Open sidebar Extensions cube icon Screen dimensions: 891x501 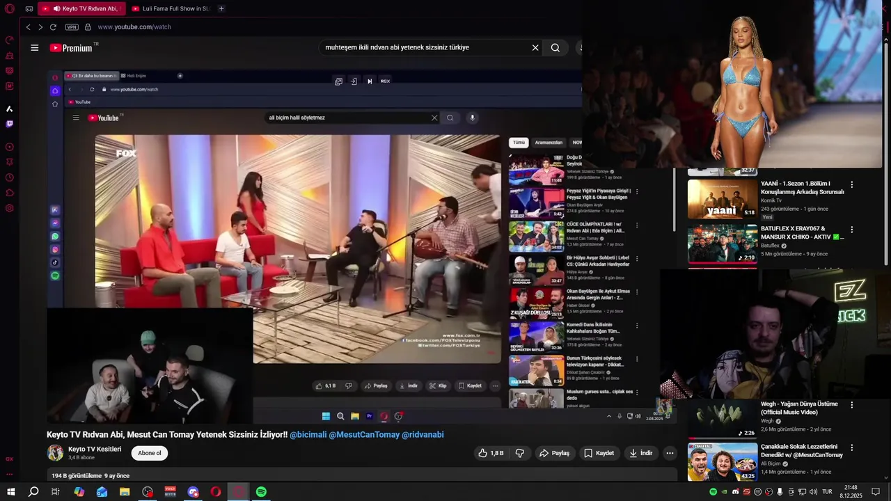pyautogui.click(x=10, y=193)
